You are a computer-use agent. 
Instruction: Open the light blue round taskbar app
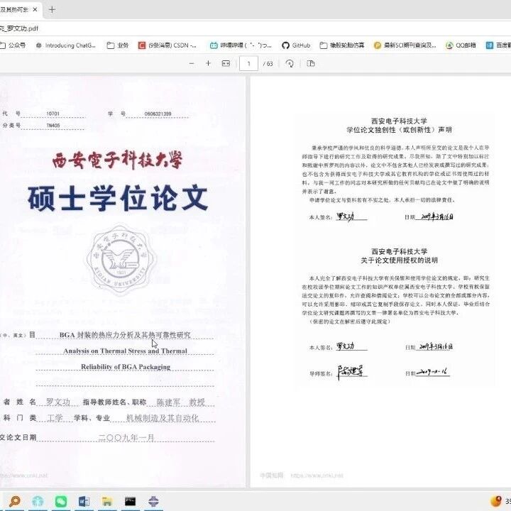click(x=38, y=501)
